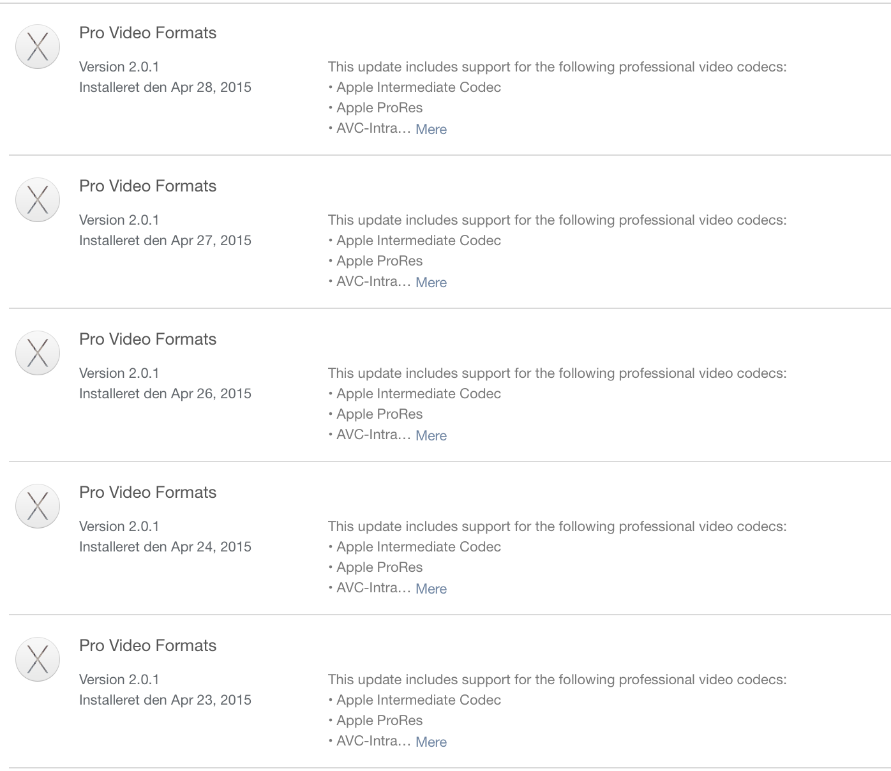891x771 pixels.
Task: Click 'Installeret den Apr 23, 2015' text
Action: (165, 700)
